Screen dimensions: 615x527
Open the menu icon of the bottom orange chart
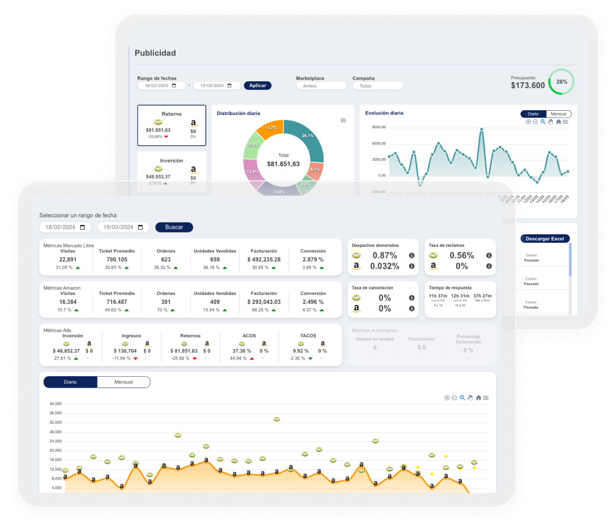point(486,398)
